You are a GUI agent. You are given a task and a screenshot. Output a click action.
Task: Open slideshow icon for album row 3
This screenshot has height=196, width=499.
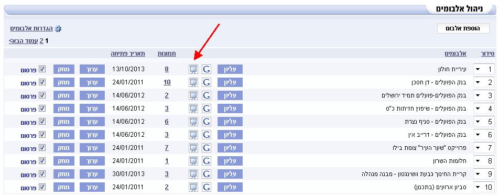(x=193, y=95)
